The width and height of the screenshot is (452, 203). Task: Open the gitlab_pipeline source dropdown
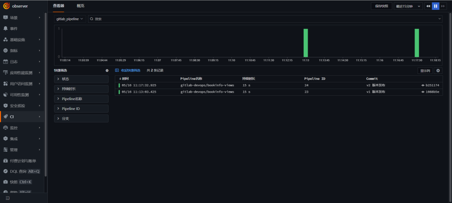point(70,19)
